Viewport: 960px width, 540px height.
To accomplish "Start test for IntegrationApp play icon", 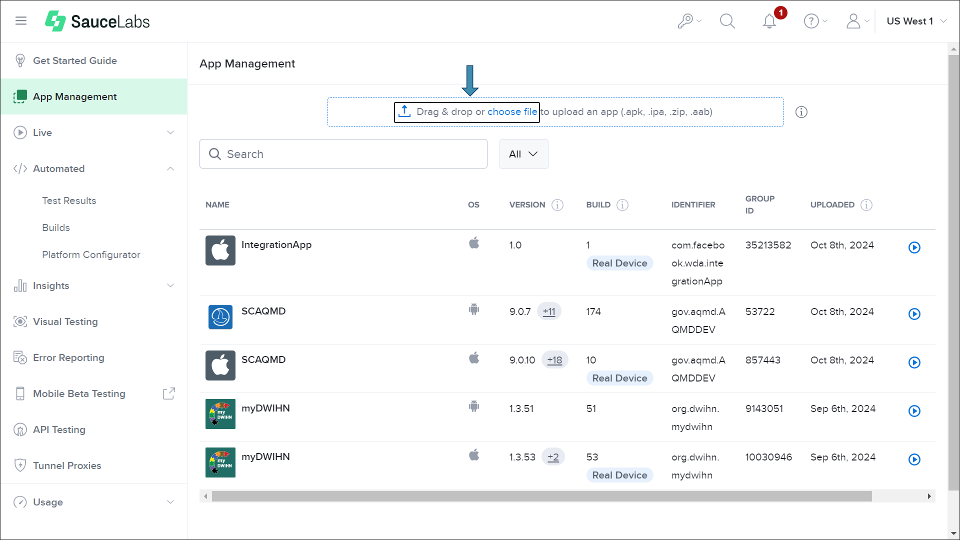I will 914,247.
